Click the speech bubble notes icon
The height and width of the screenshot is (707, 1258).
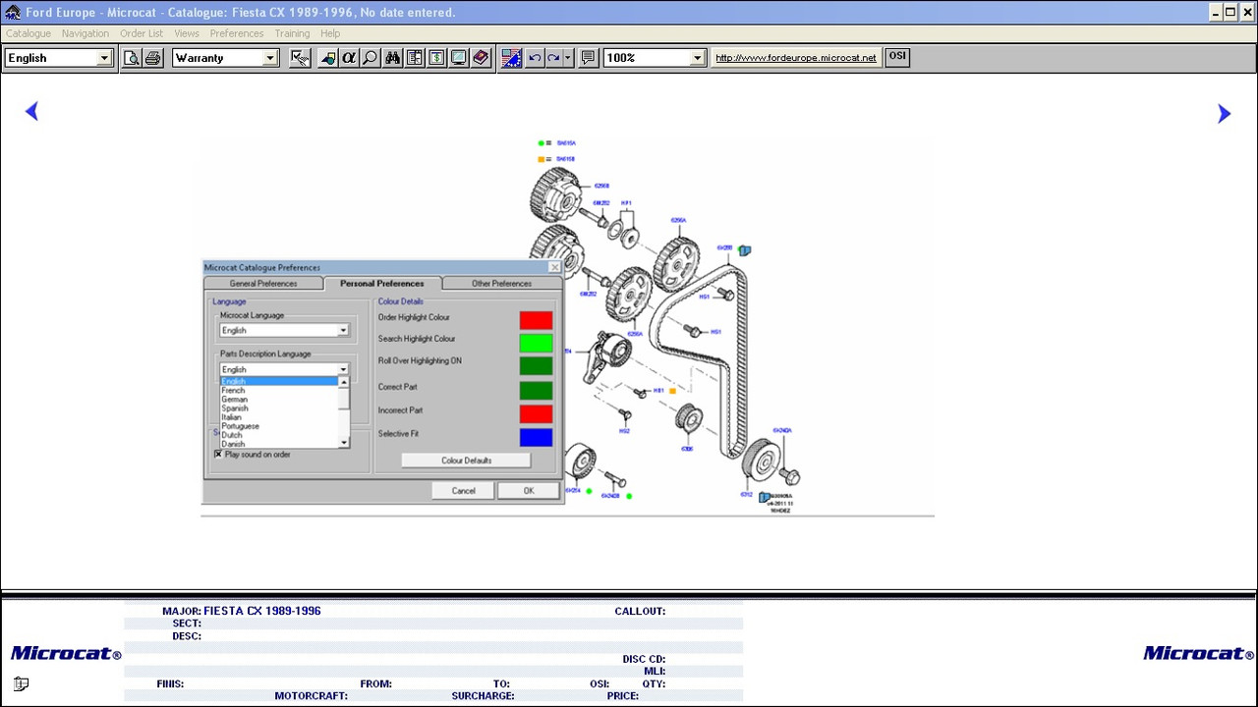tap(588, 58)
